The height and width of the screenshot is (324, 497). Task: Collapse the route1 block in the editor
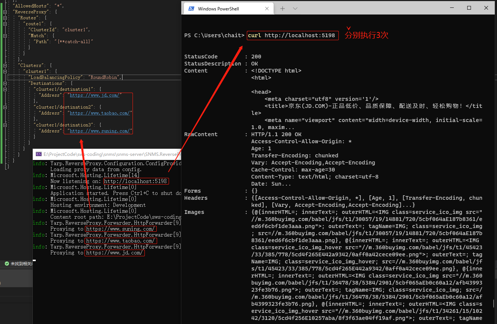[4, 24]
